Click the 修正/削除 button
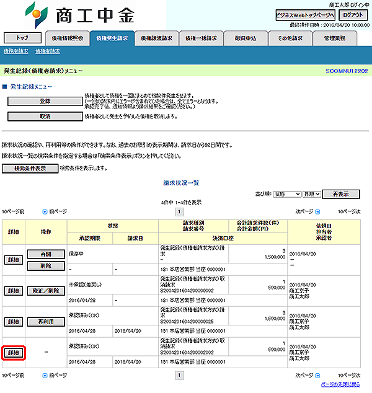The height and width of the screenshot is (393, 372). pos(46,291)
